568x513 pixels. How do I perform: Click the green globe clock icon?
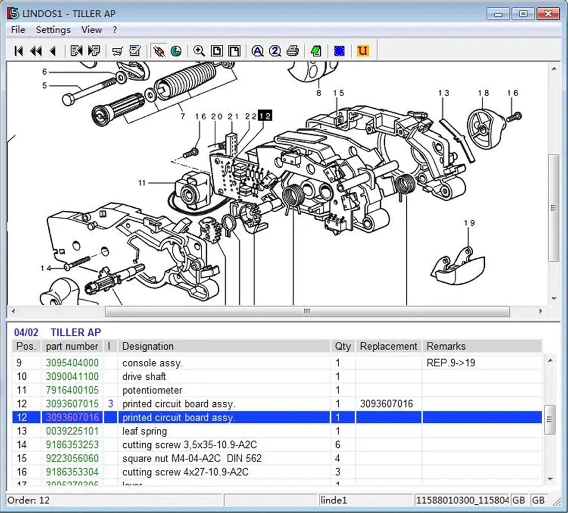pyautogui.click(x=176, y=51)
